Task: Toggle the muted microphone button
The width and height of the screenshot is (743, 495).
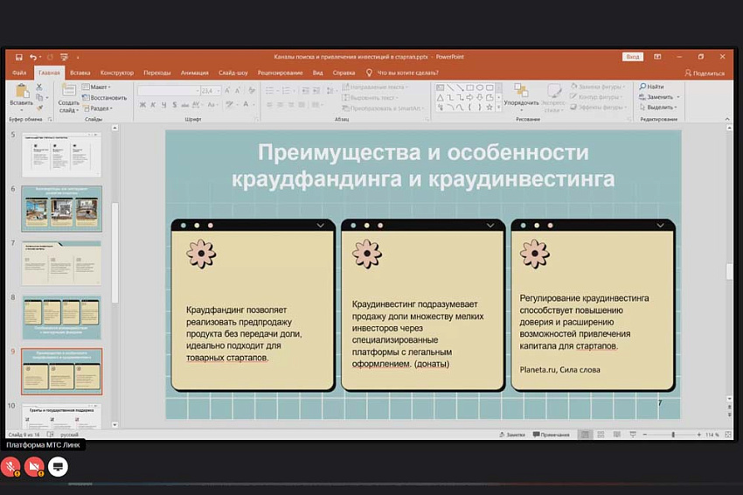Action: [11, 467]
